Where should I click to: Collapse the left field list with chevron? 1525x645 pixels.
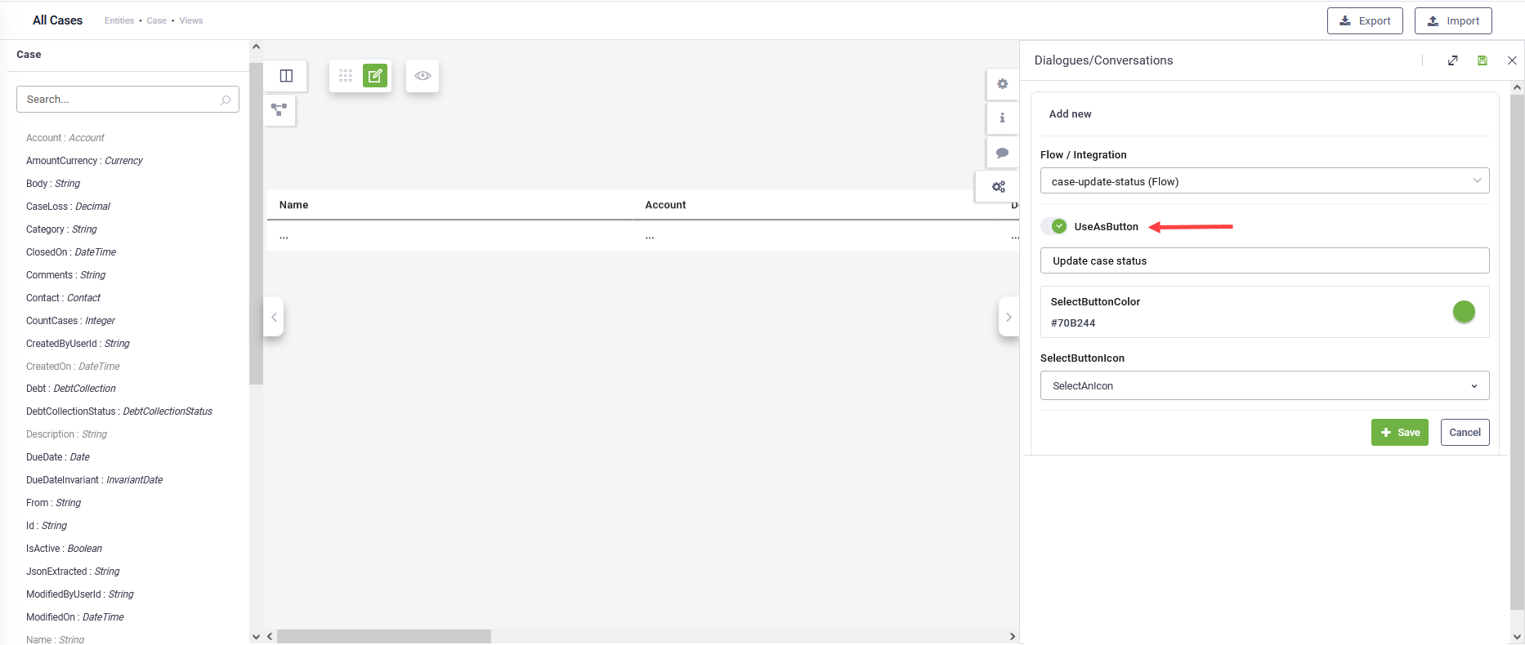pos(274,317)
